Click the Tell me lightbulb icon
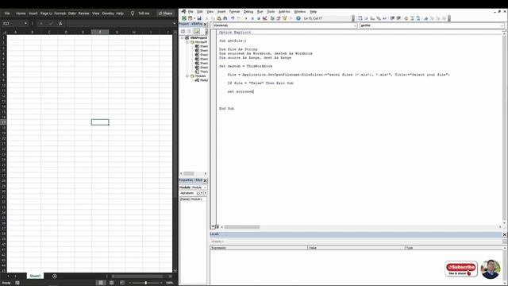 133,14
